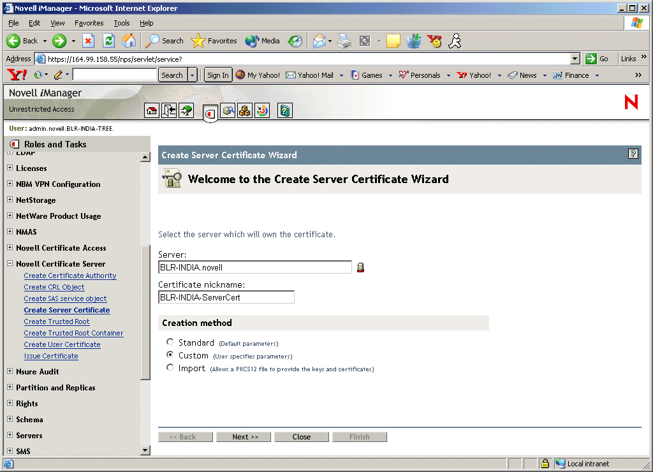Click the wizard Close button
653x472 pixels.
pyautogui.click(x=302, y=436)
